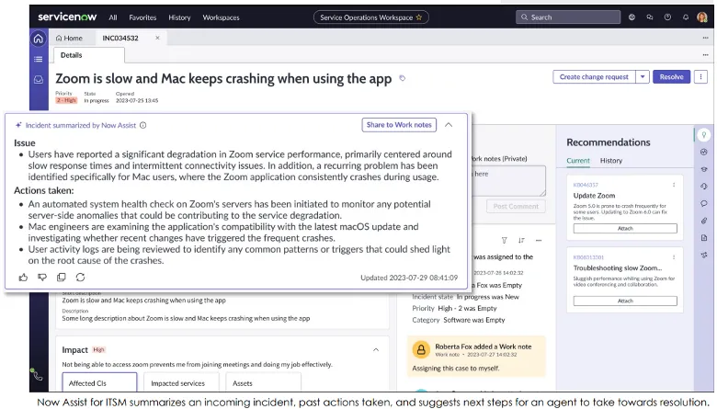717x409 pixels.
Task: Click the speech bubble icon in right rail
Action: click(x=704, y=203)
